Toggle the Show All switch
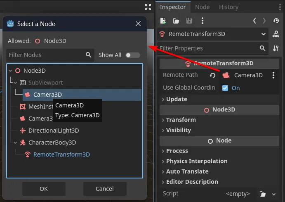This screenshot has width=285, height=202. tap(133, 55)
